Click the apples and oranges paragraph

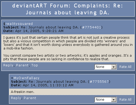[67, 57]
